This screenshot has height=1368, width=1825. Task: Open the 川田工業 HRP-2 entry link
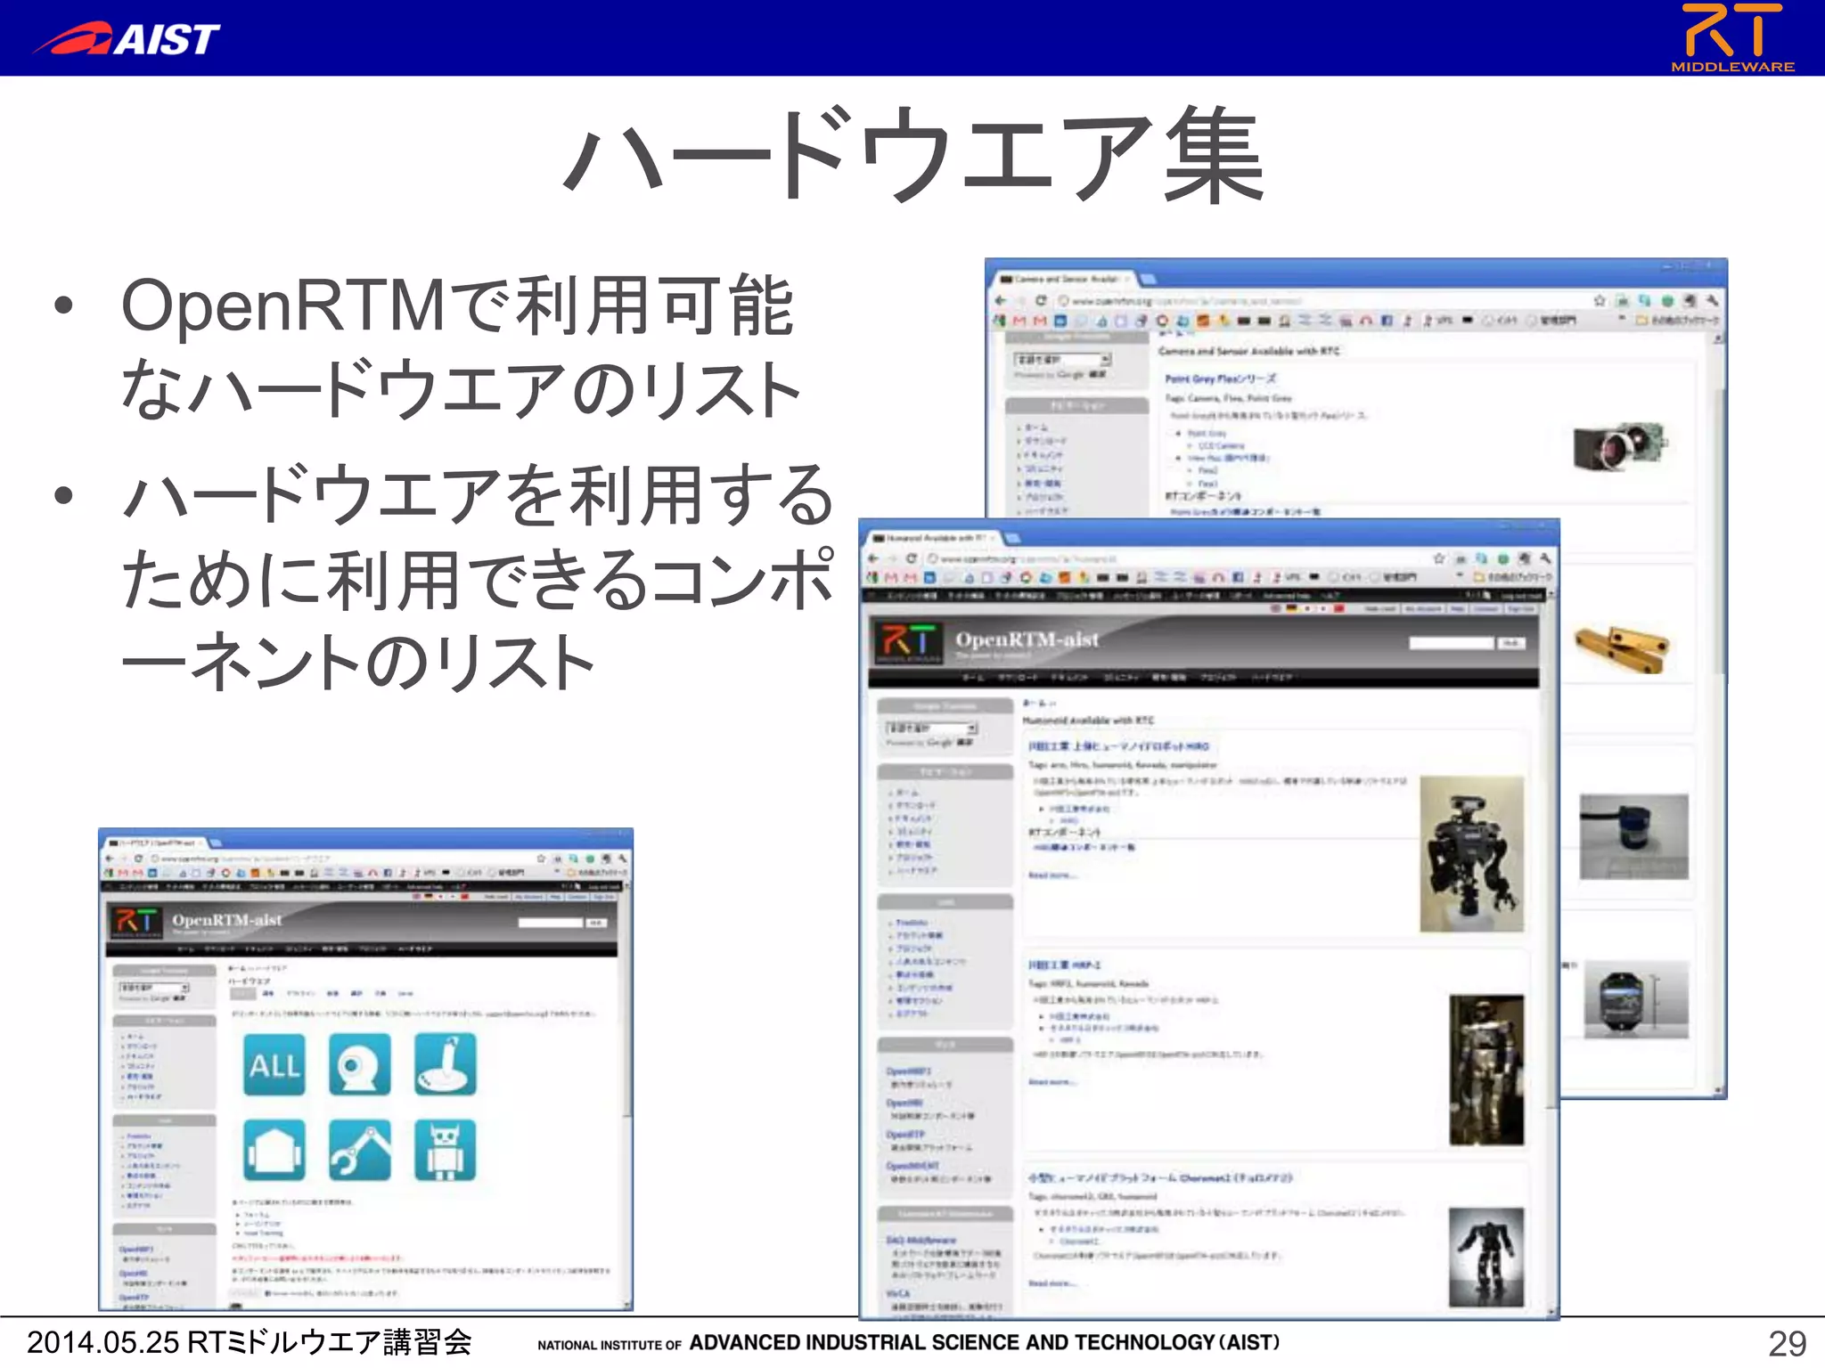click(x=1064, y=965)
